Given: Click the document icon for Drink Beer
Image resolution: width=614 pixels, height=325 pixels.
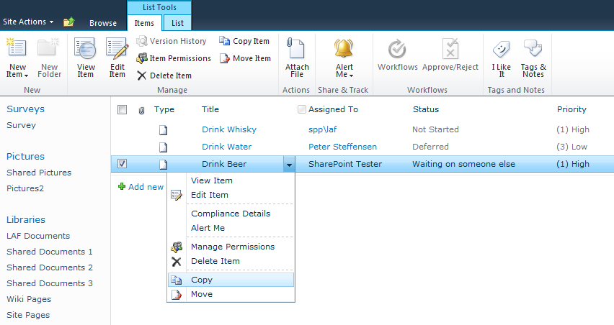Looking at the screenshot, I should pos(164,164).
